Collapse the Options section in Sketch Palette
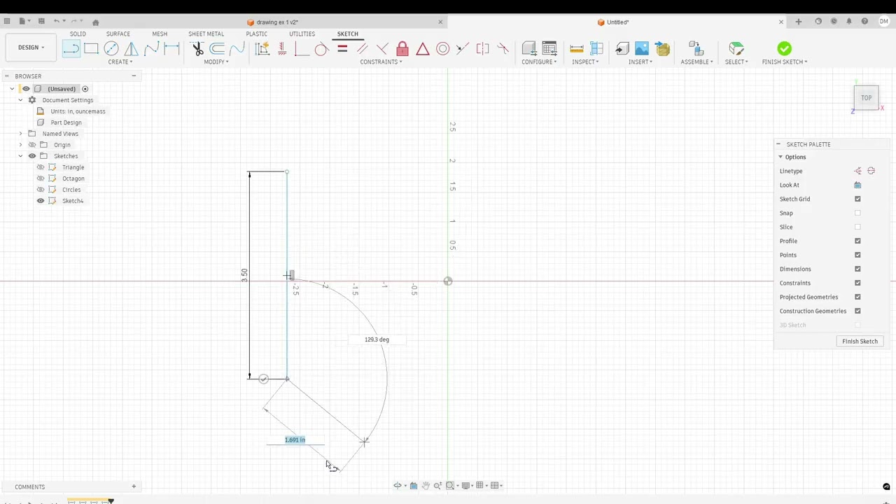This screenshot has width=896, height=504. (x=780, y=157)
